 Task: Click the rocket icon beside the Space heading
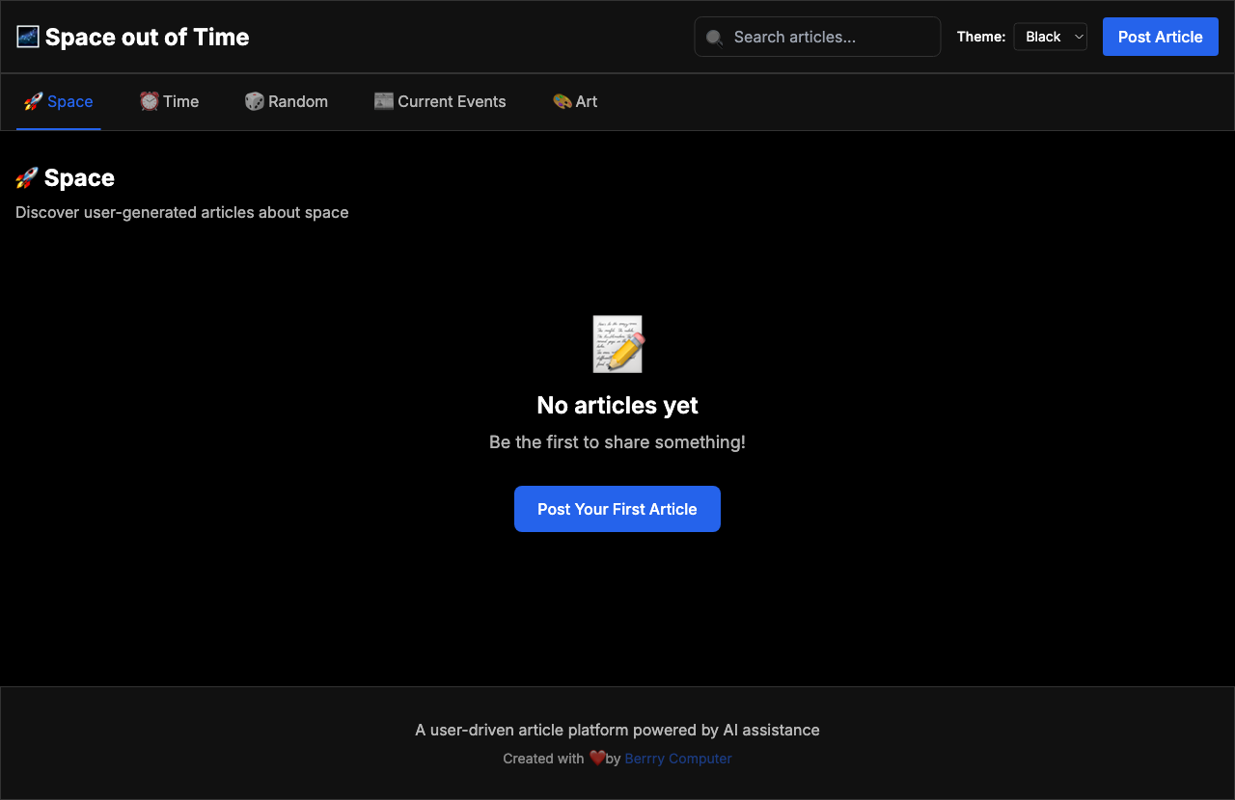click(x=27, y=178)
